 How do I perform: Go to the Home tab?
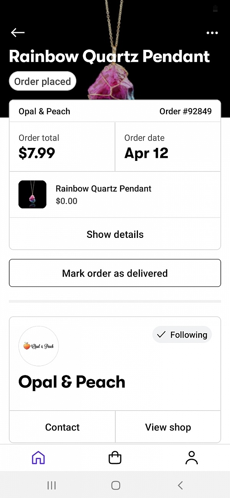38,457
